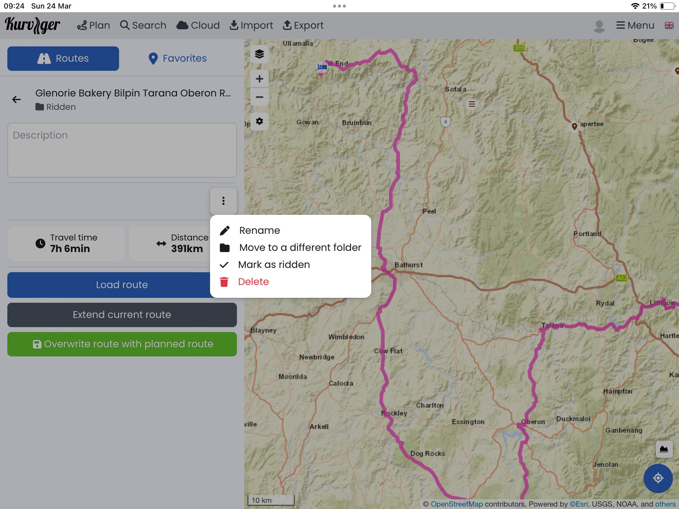Select Move to a different folder

300,247
